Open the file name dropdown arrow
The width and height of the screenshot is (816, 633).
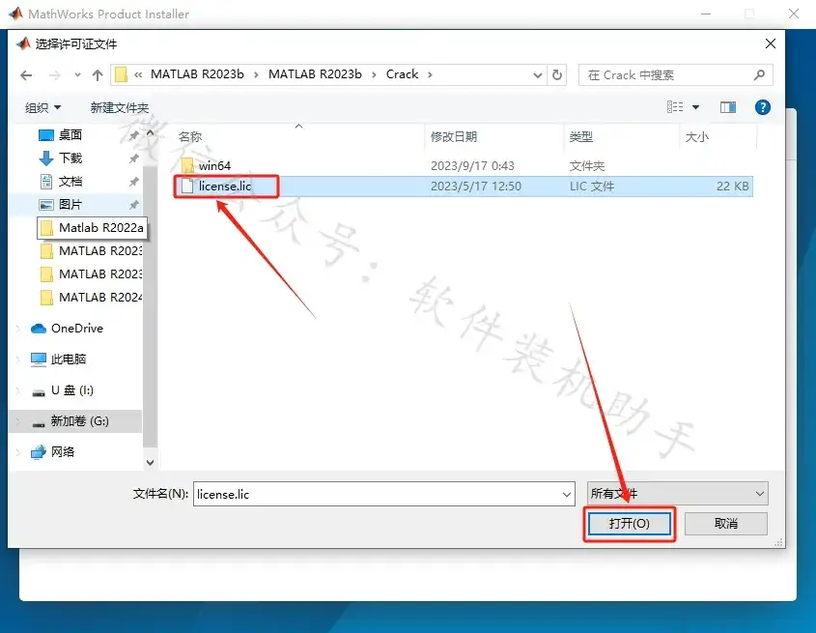[567, 494]
